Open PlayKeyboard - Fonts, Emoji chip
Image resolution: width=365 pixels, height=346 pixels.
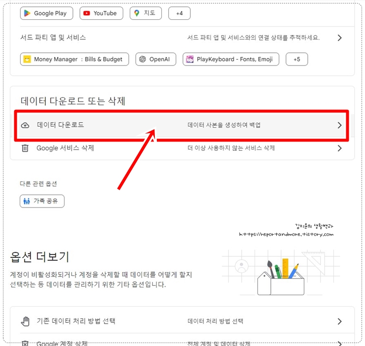(x=231, y=59)
